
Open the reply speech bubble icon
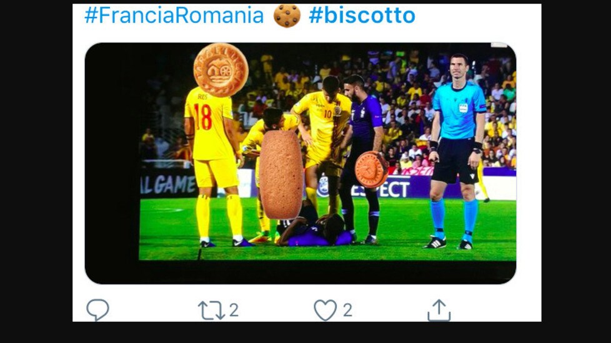[x=98, y=309]
